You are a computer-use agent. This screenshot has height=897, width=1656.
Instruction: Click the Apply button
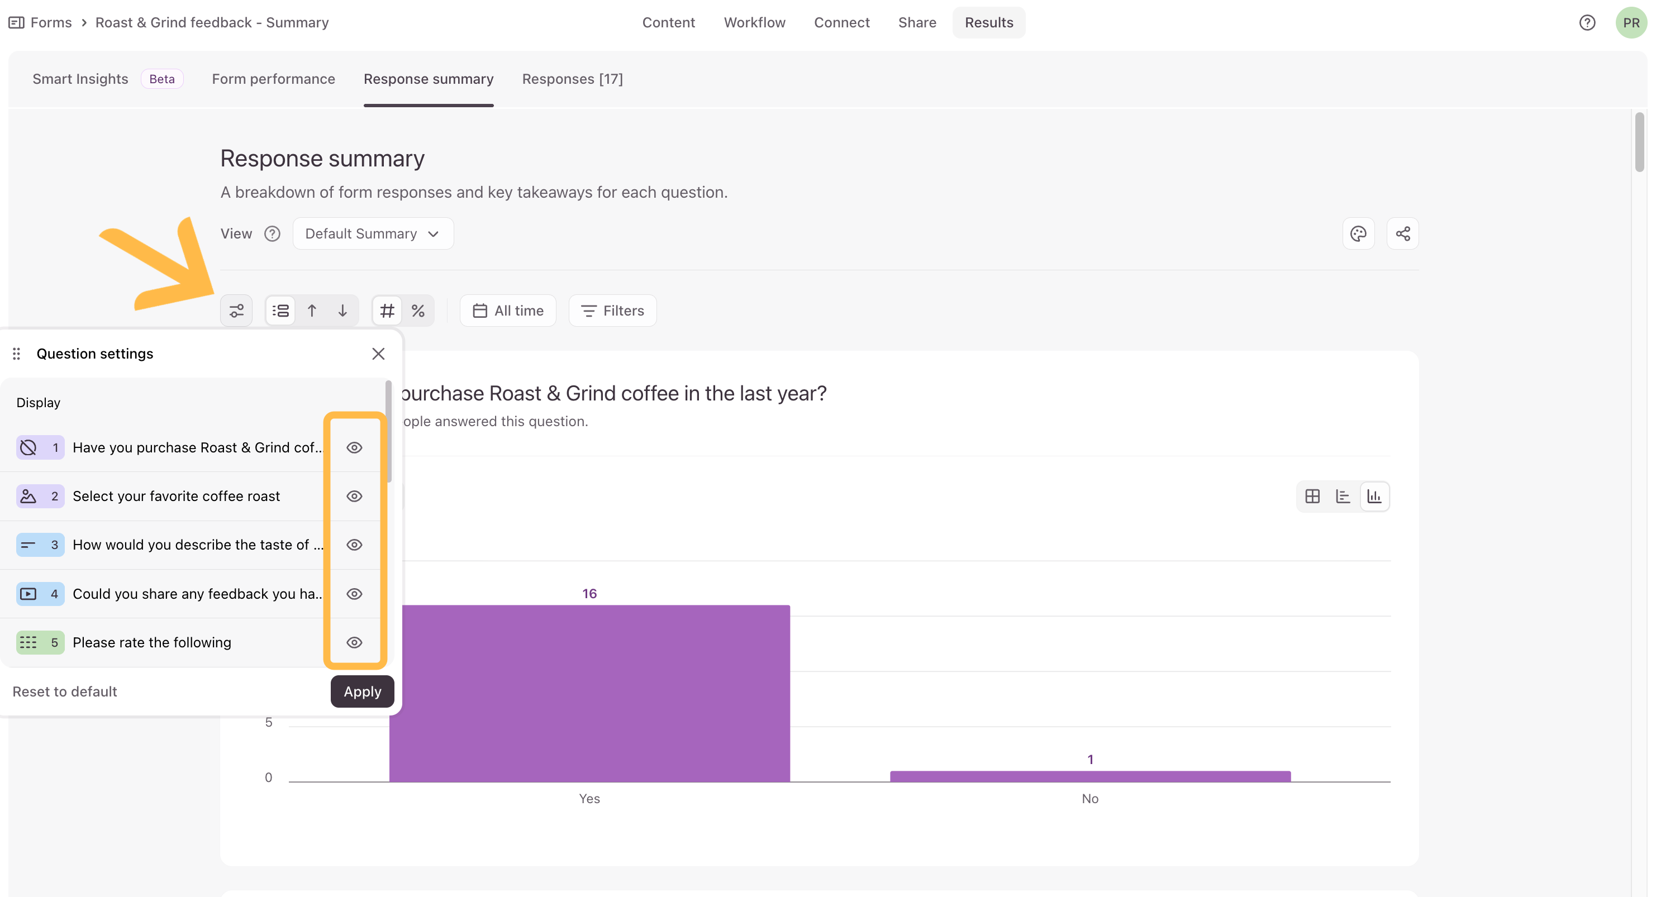363,691
